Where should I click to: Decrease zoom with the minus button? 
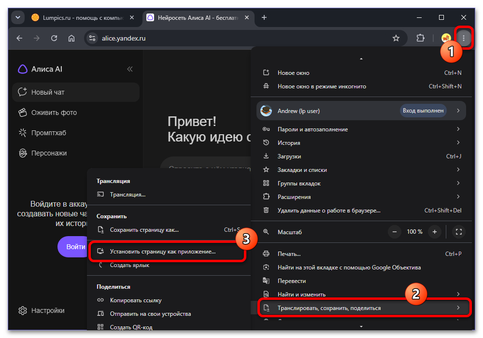pyautogui.click(x=394, y=232)
